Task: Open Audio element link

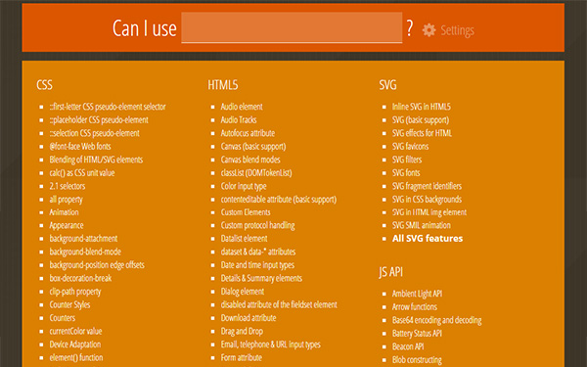Action: (242, 107)
